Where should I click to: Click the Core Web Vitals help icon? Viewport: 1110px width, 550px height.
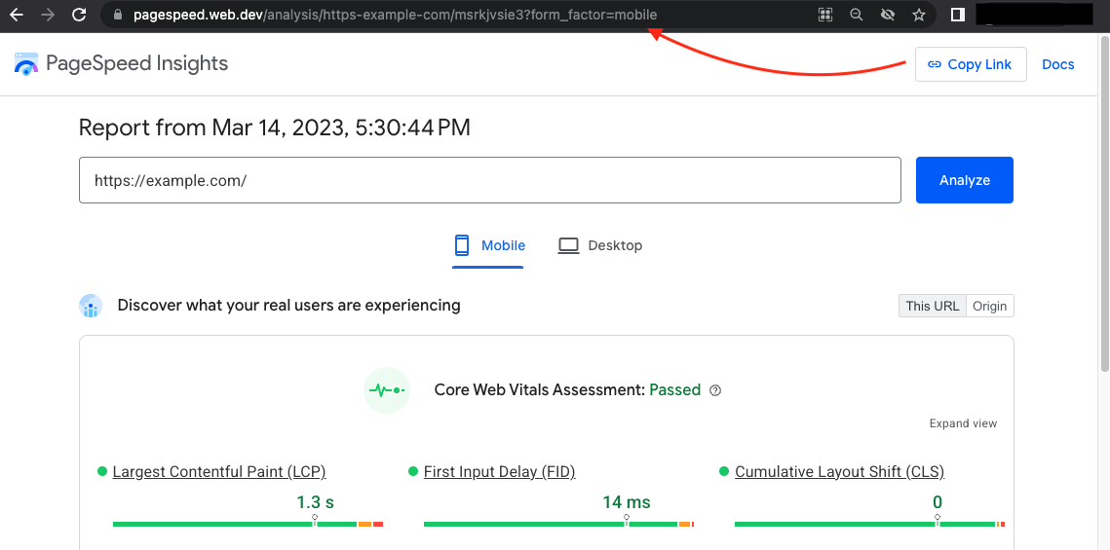point(715,390)
